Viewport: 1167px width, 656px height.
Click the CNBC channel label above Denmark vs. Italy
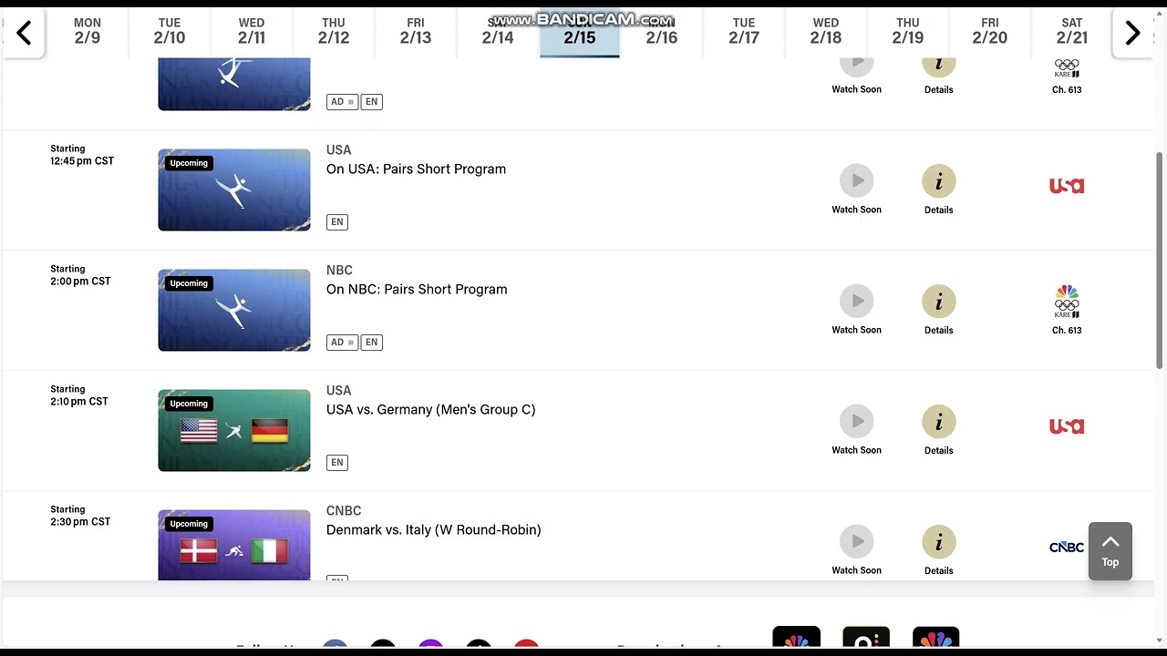[344, 511]
